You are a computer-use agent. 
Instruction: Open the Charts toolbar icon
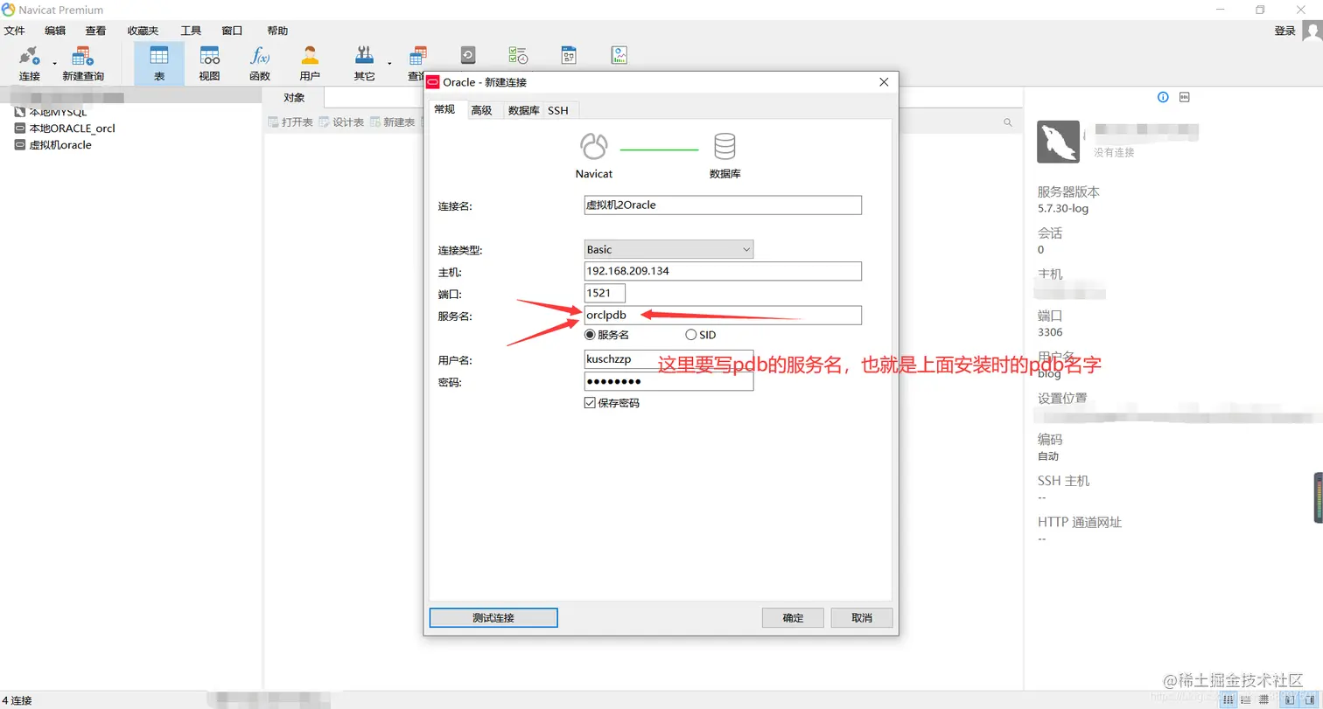[619, 56]
